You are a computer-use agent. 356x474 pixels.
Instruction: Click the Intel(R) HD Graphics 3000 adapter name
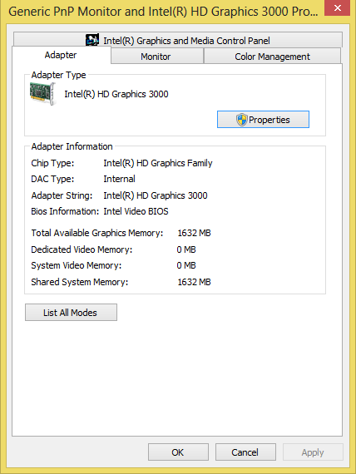coord(116,94)
